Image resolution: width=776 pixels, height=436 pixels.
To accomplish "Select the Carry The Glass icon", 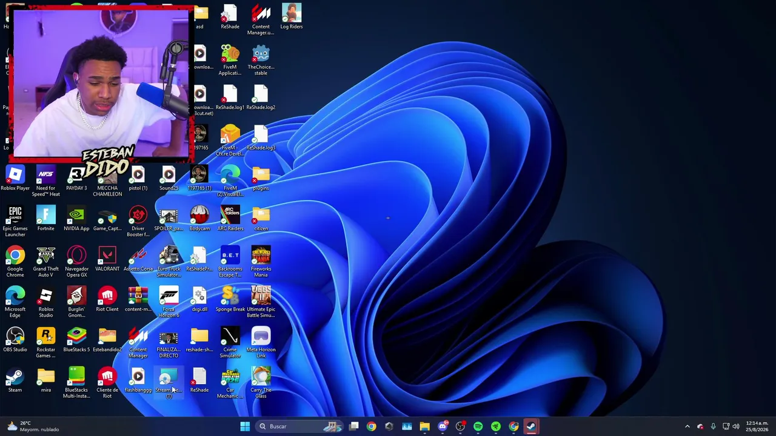I will point(261,383).
